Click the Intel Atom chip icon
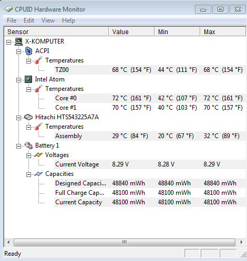This screenshot has width=247, height=261. tap(28, 79)
